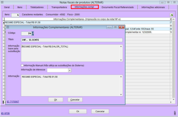The image size is (178, 117).
Task: Click the Título field INF. CLIENTE
Action: pyautogui.click(x=72, y=40)
